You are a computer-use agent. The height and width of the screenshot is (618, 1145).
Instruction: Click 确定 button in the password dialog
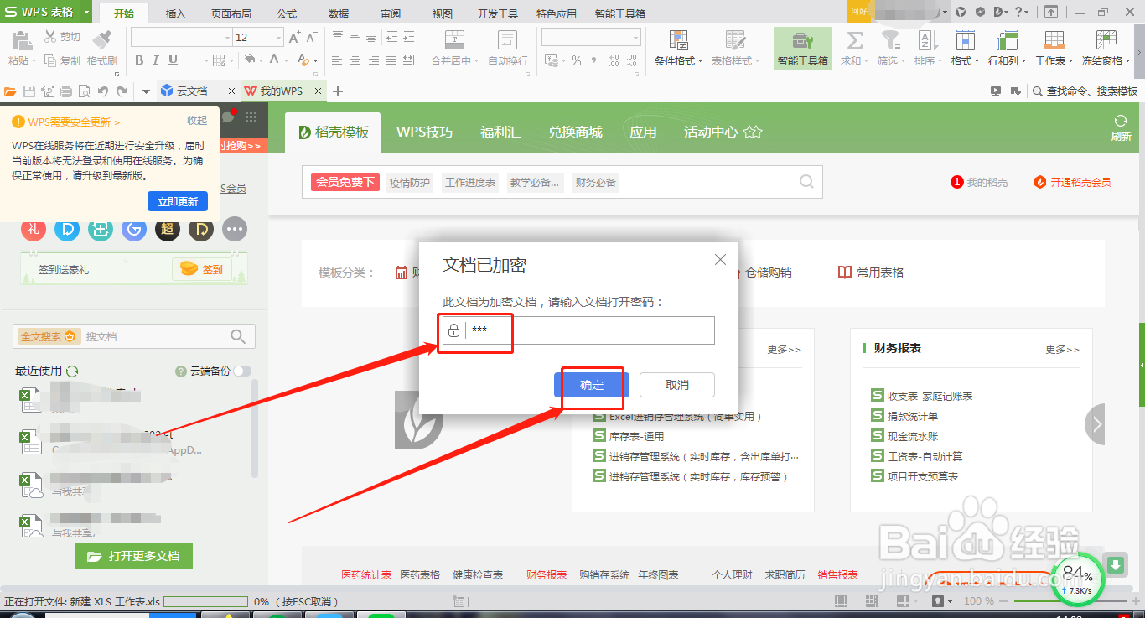592,385
